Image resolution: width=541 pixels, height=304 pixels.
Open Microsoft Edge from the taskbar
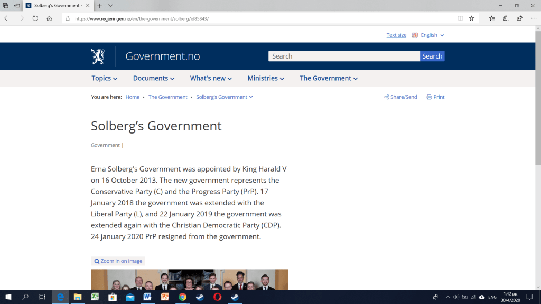point(60,297)
